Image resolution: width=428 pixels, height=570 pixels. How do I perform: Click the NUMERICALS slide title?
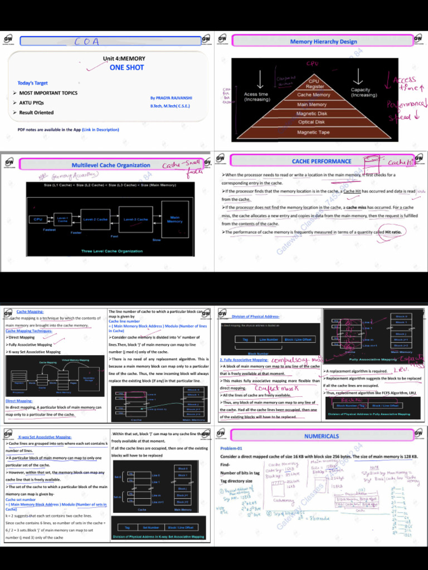(322, 436)
